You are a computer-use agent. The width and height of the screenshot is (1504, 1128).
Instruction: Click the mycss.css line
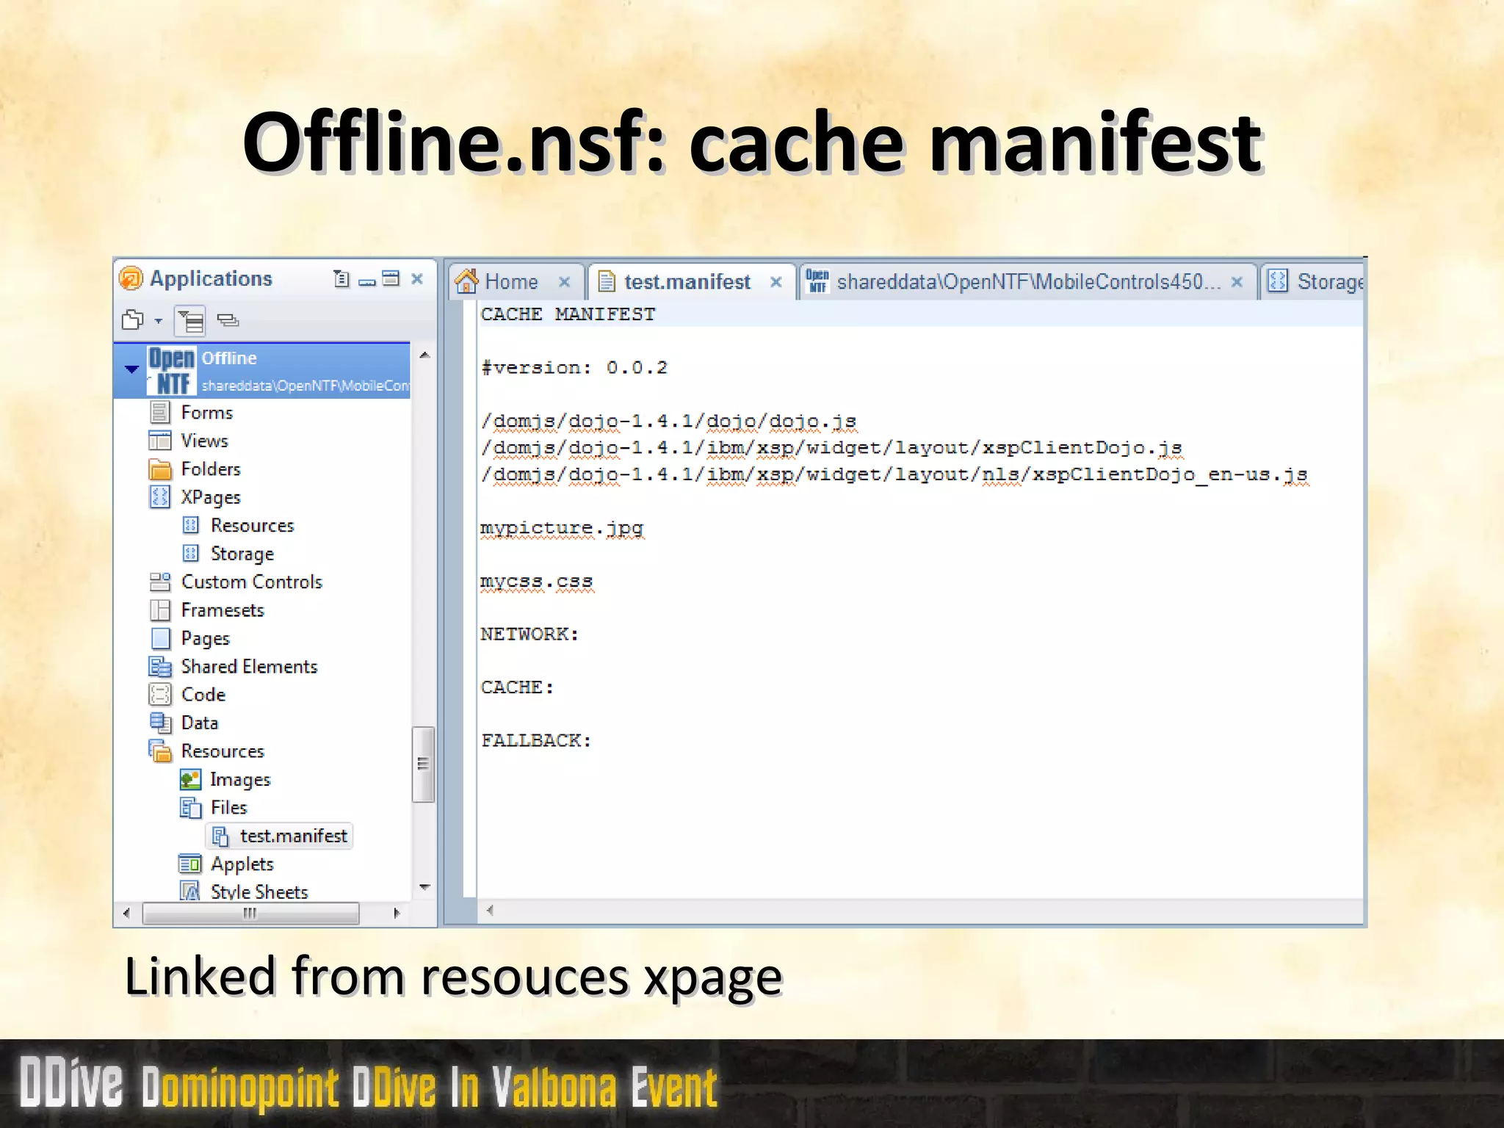(x=537, y=582)
